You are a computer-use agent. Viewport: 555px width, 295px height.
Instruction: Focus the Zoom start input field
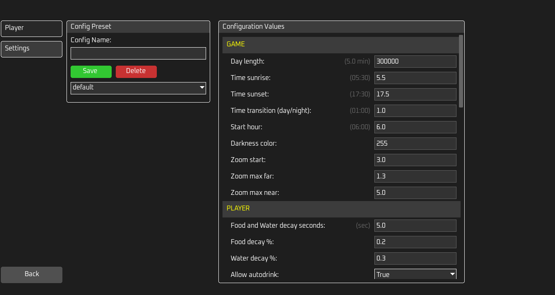tap(415, 160)
